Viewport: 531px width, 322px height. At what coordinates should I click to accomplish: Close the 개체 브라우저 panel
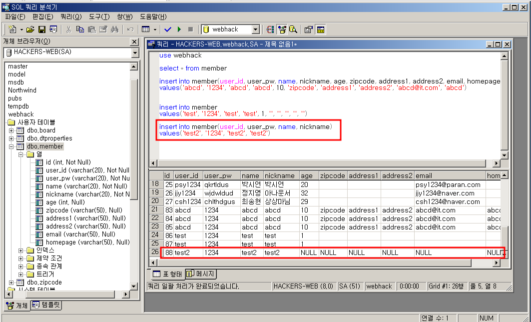pos(134,41)
